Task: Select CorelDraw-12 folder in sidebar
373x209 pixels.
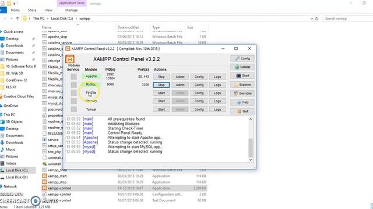Action: pos(16,80)
